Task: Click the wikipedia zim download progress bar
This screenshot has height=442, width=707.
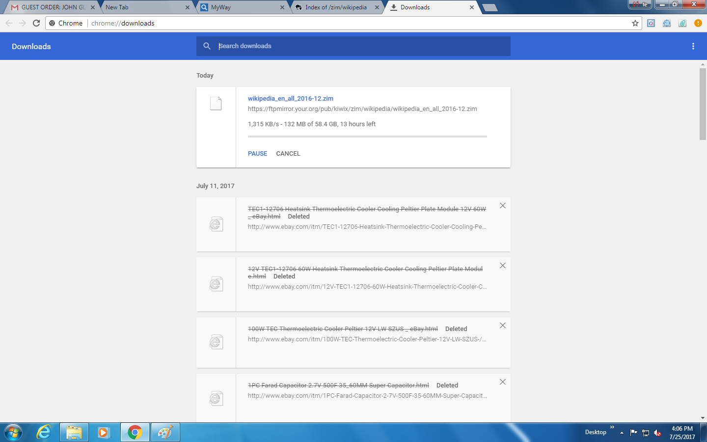Action: tap(367, 137)
